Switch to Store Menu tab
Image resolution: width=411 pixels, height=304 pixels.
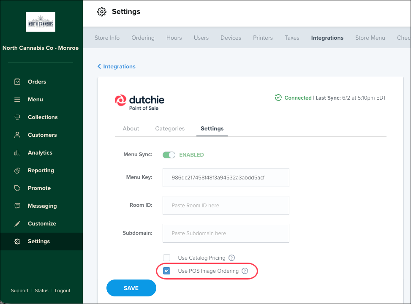370,38
